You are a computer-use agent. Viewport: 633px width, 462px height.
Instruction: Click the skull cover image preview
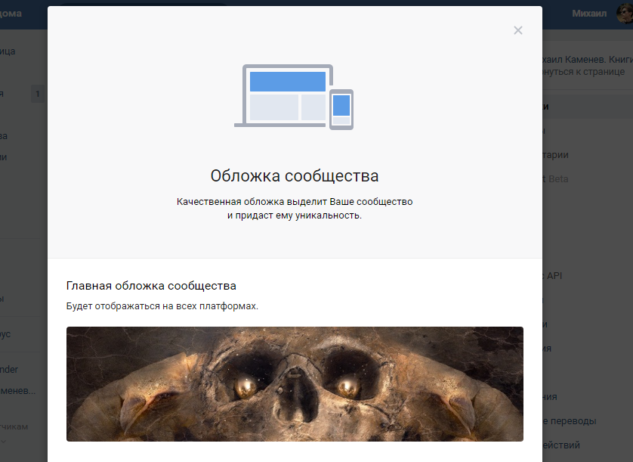[295, 383]
